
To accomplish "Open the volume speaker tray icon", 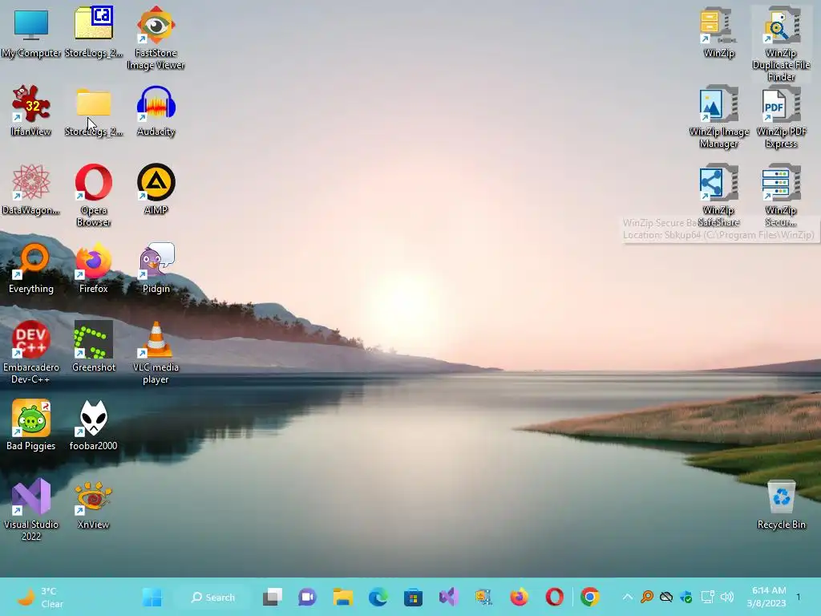I will click(726, 597).
